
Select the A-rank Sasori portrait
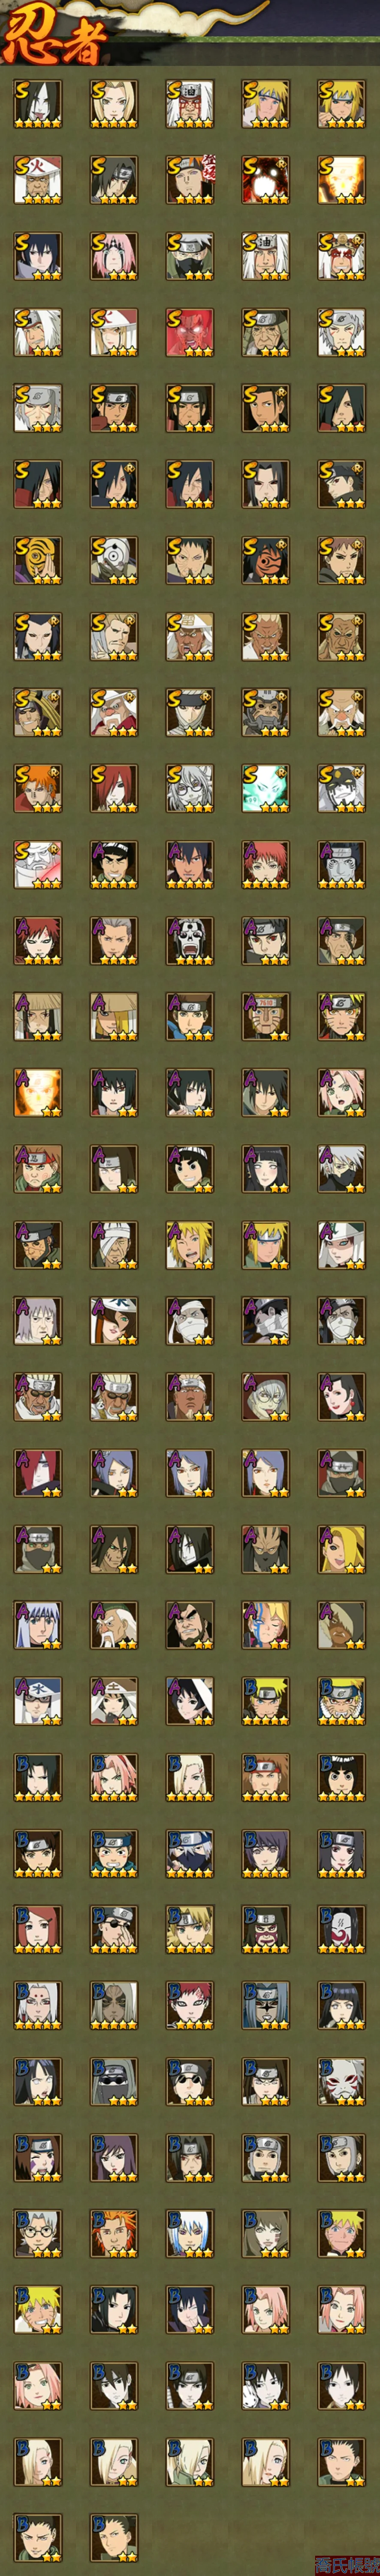(x=266, y=864)
